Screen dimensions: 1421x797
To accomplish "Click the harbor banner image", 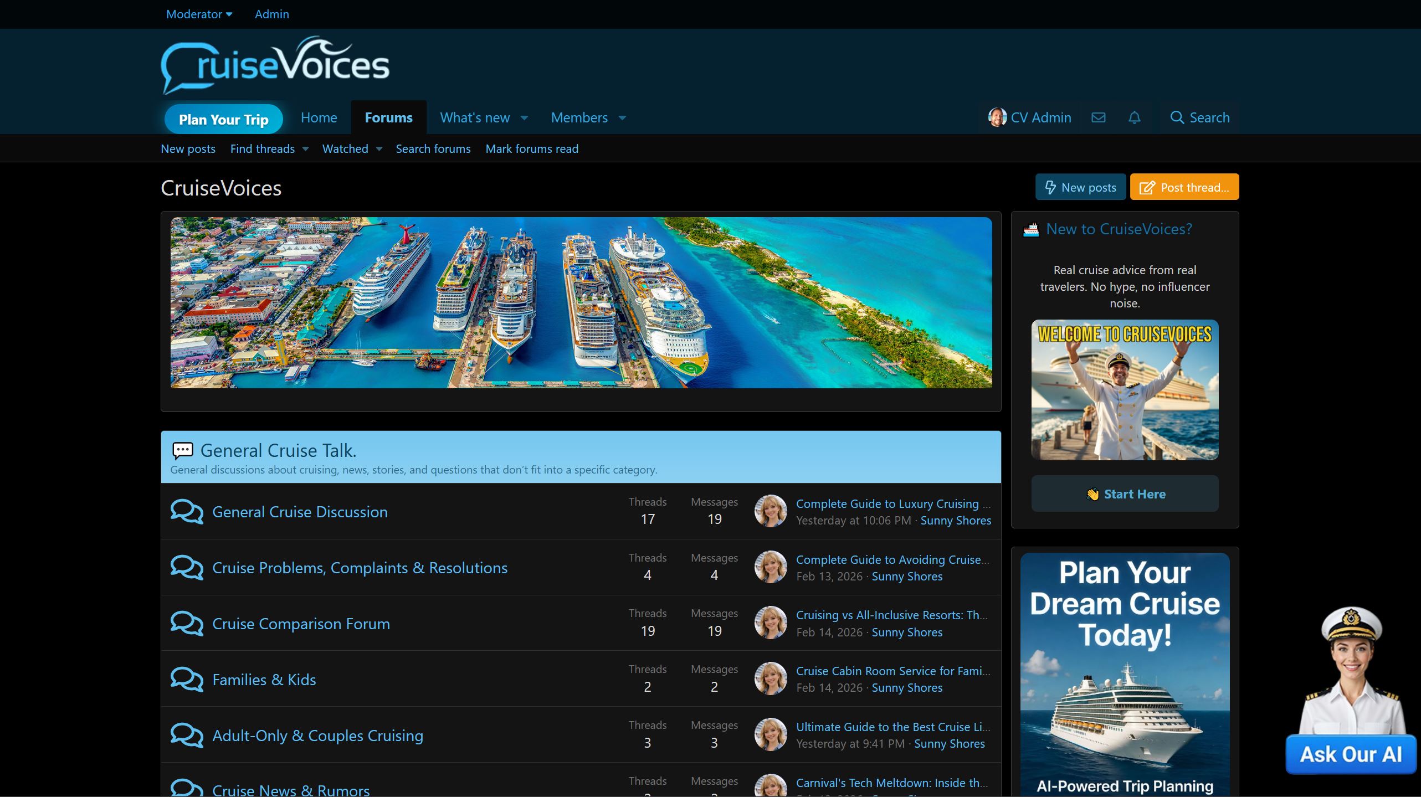I will tap(581, 303).
